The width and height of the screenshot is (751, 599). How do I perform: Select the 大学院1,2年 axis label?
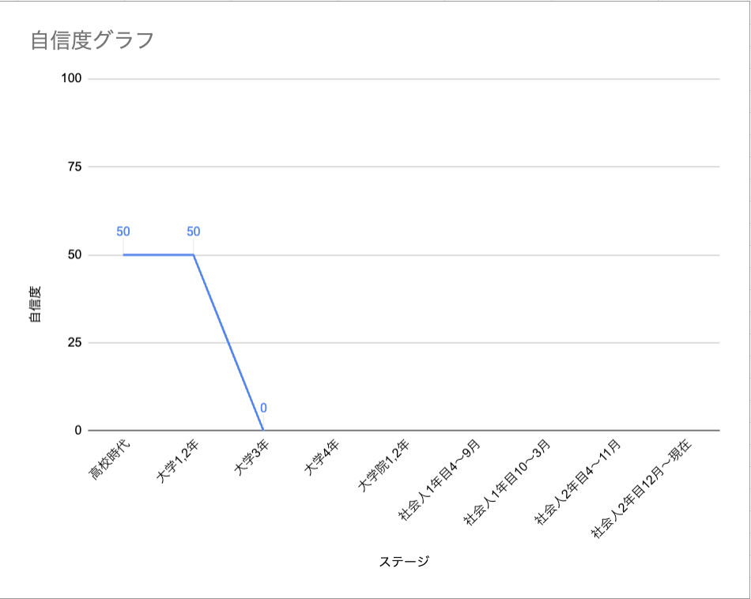coord(384,465)
